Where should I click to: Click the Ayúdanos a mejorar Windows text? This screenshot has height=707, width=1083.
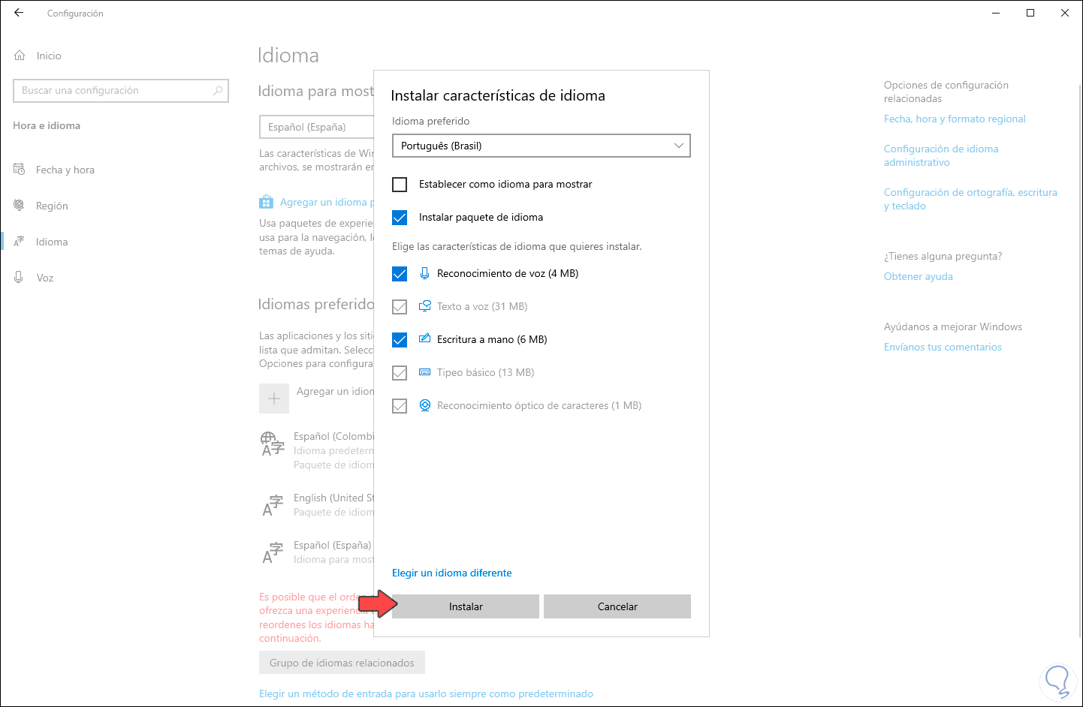pos(953,326)
